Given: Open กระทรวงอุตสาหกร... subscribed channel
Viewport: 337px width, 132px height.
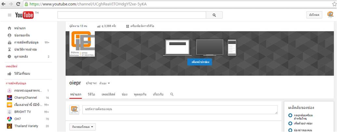Looking at the screenshot, I should 28,90.
